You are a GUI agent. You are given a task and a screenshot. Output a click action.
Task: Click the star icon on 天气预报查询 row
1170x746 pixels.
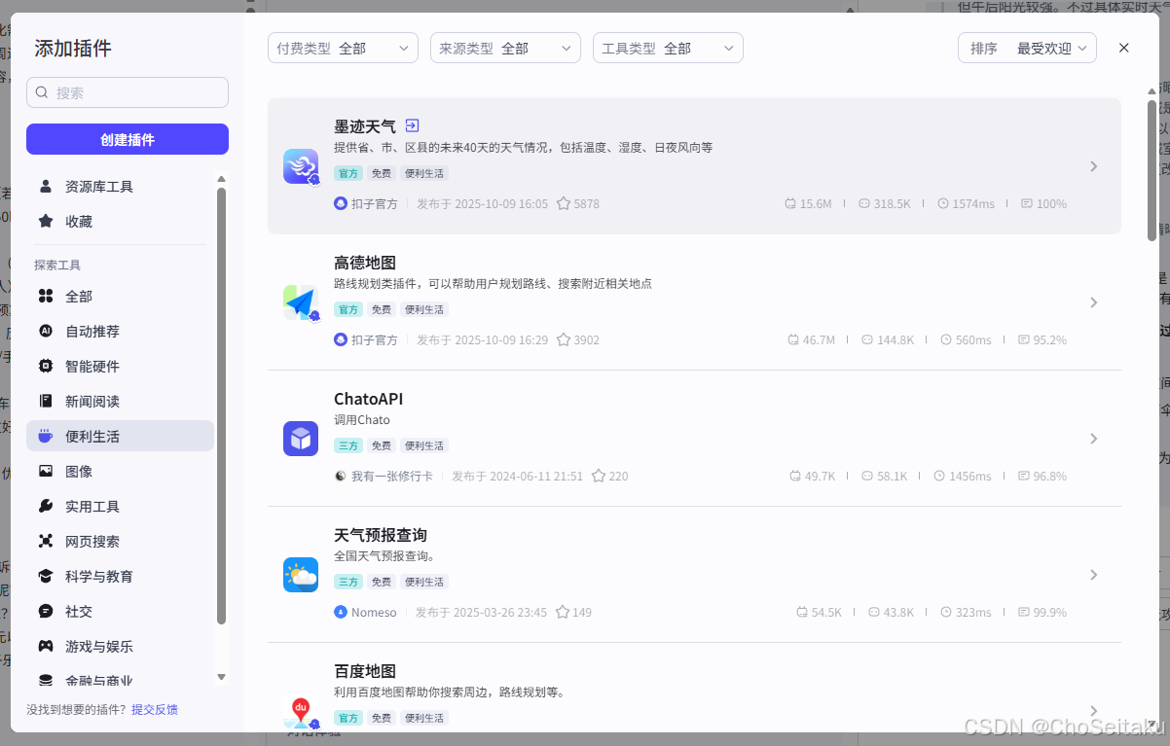pyautogui.click(x=562, y=613)
